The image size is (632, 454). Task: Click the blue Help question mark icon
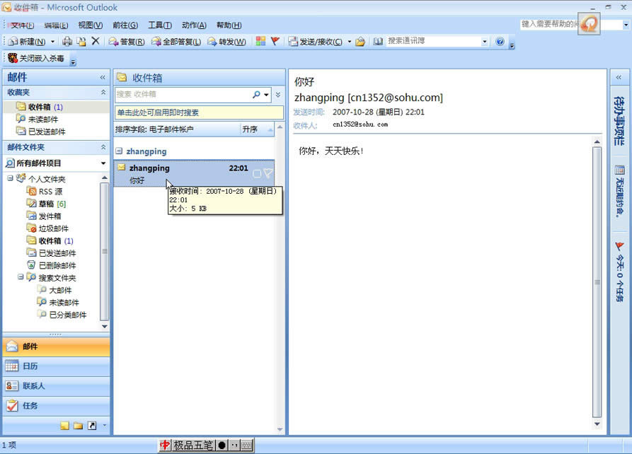coord(500,42)
